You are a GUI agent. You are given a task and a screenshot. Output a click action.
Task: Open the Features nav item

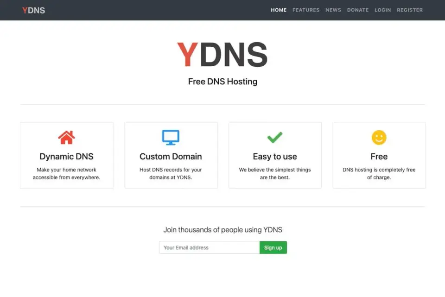[x=306, y=10]
